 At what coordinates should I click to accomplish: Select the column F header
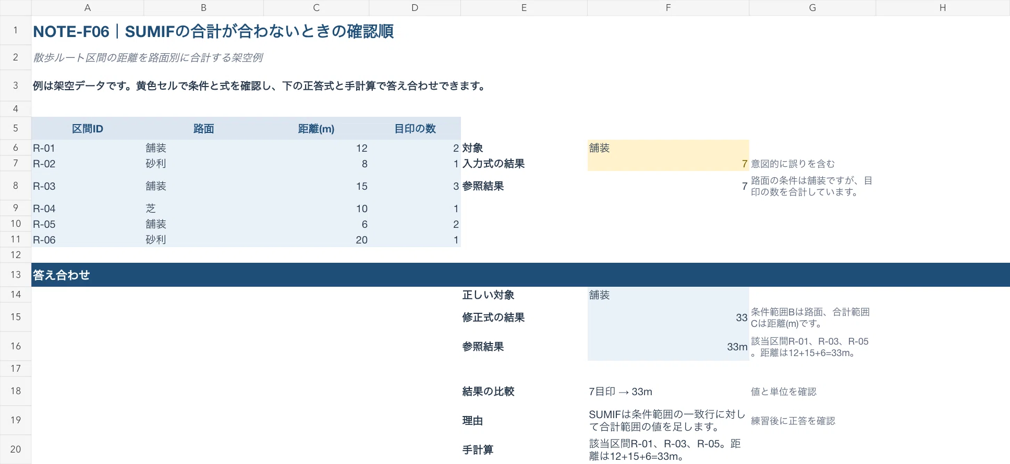click(x=668, y=8)
